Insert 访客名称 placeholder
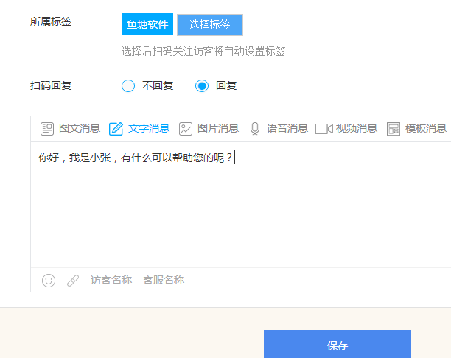This screenshot has height=358, width=451. 111,280
